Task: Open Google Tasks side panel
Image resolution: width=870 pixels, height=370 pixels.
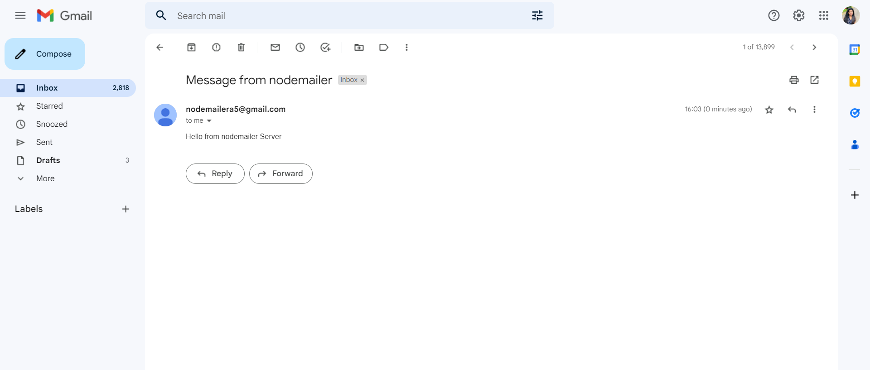Action: pyautogui.click(x=855, y=113)
